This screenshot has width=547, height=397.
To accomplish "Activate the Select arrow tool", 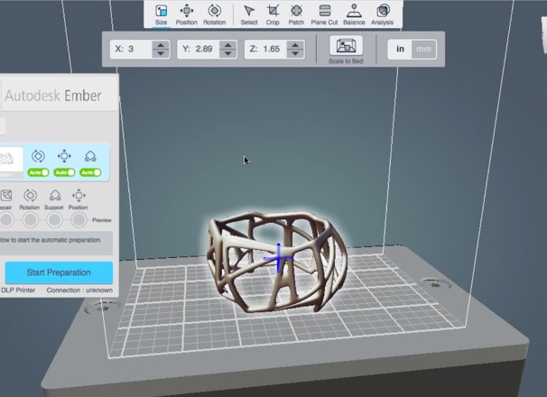I will 249,14.
